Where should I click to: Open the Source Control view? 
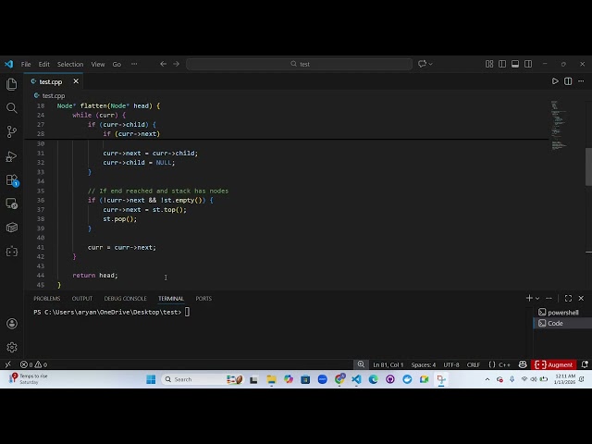click(x=12, y=131)
